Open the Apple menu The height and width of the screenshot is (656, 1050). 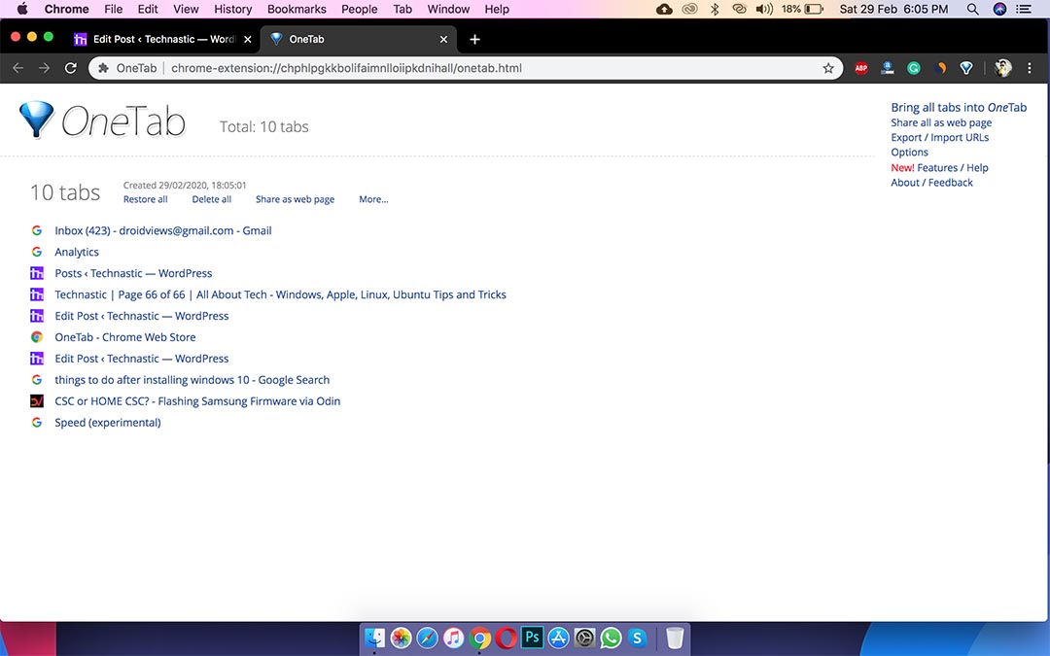click(x=22, y=10)
